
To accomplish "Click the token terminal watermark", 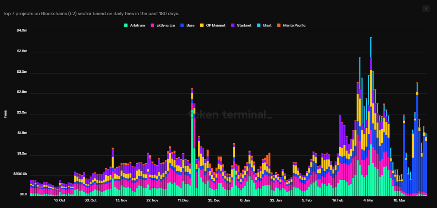I will [229, 115].
